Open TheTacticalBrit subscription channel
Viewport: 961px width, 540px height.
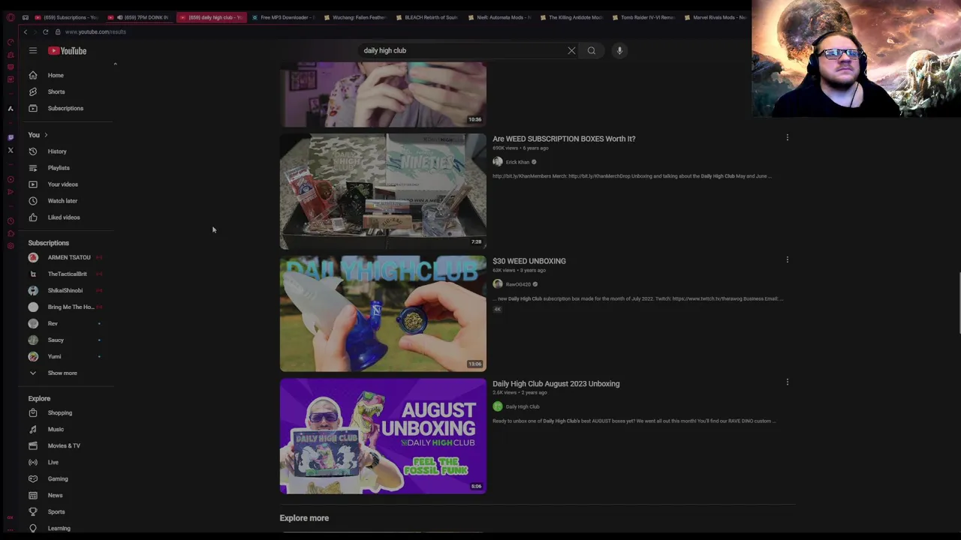pyautogui.click(x=68, y=274)
